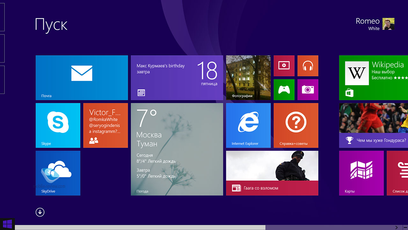Screen dimensions: 408x230
Task: Open the sports tile Чем мы хуже Гондураса?
Action: coord(374,126)
